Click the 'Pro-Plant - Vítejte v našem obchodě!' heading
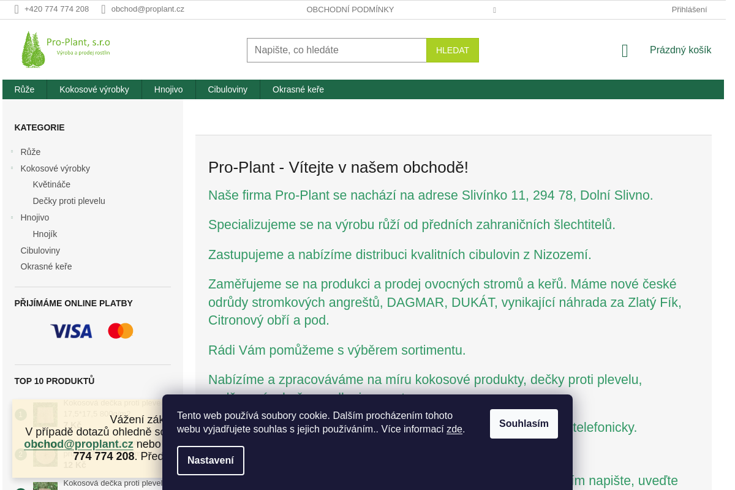Viewport: 735px width, 490px height. (x=338, y=167)
